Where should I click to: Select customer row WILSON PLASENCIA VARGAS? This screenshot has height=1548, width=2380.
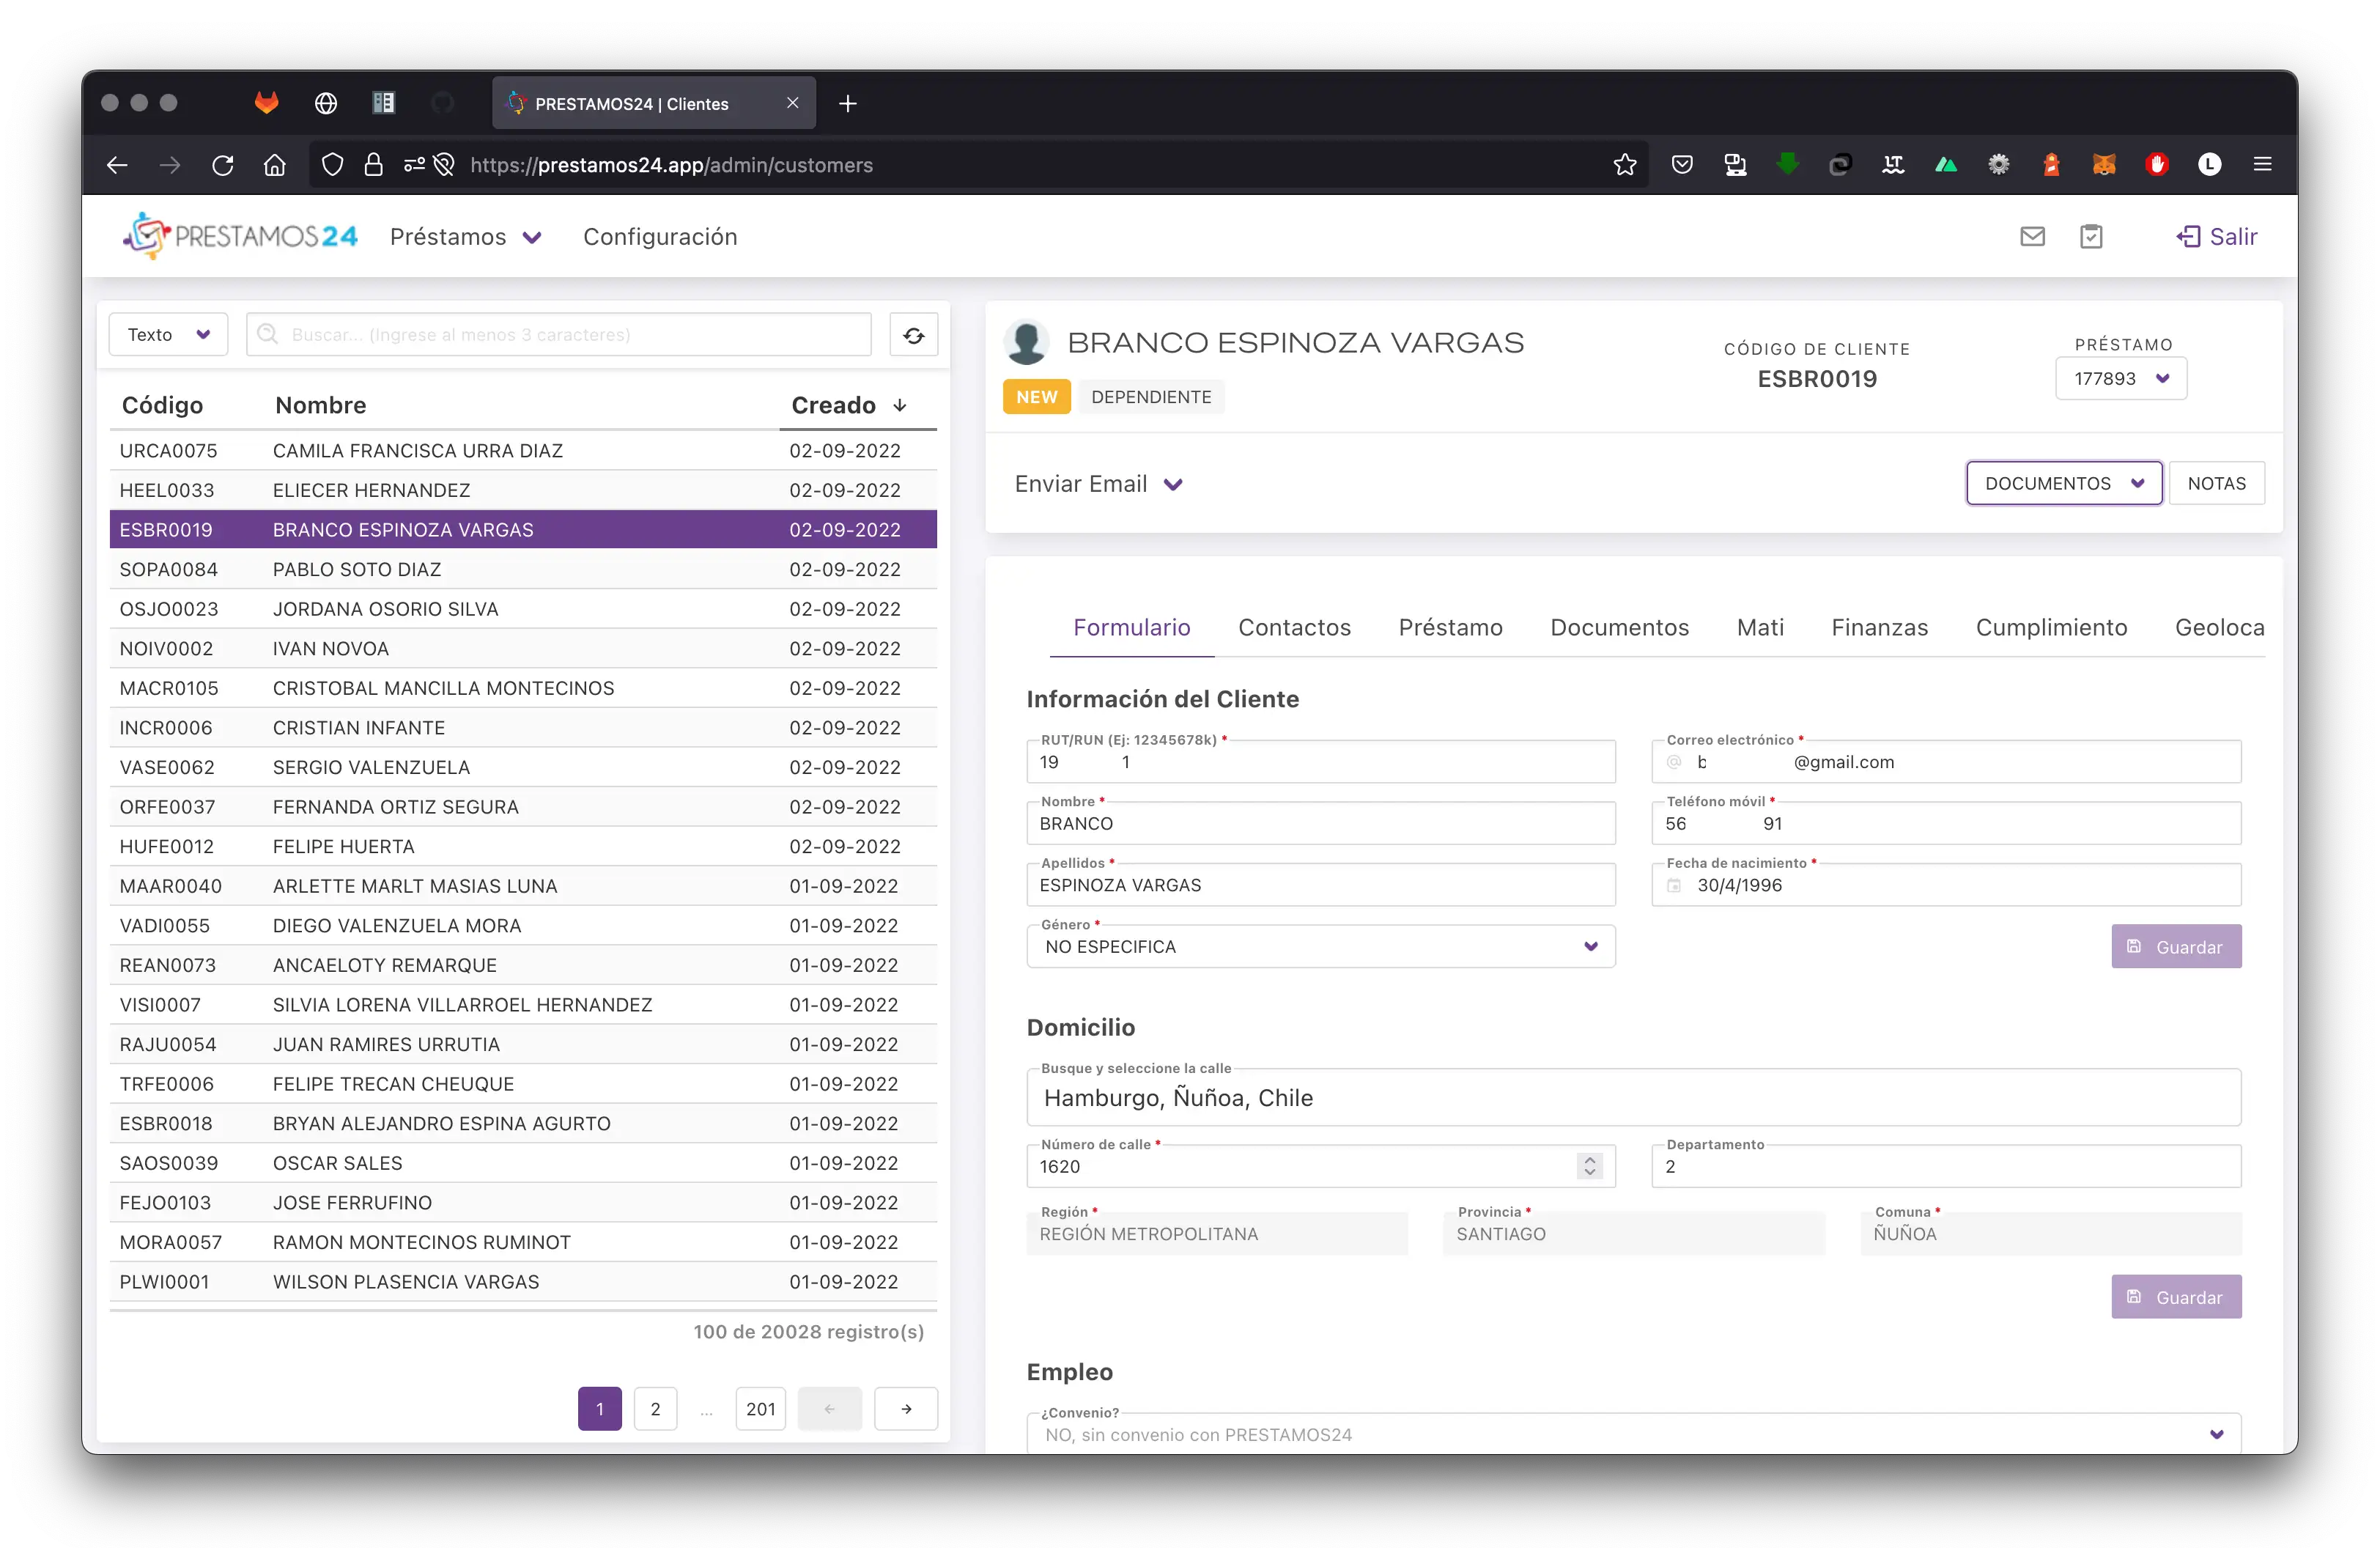[523, 1282]
